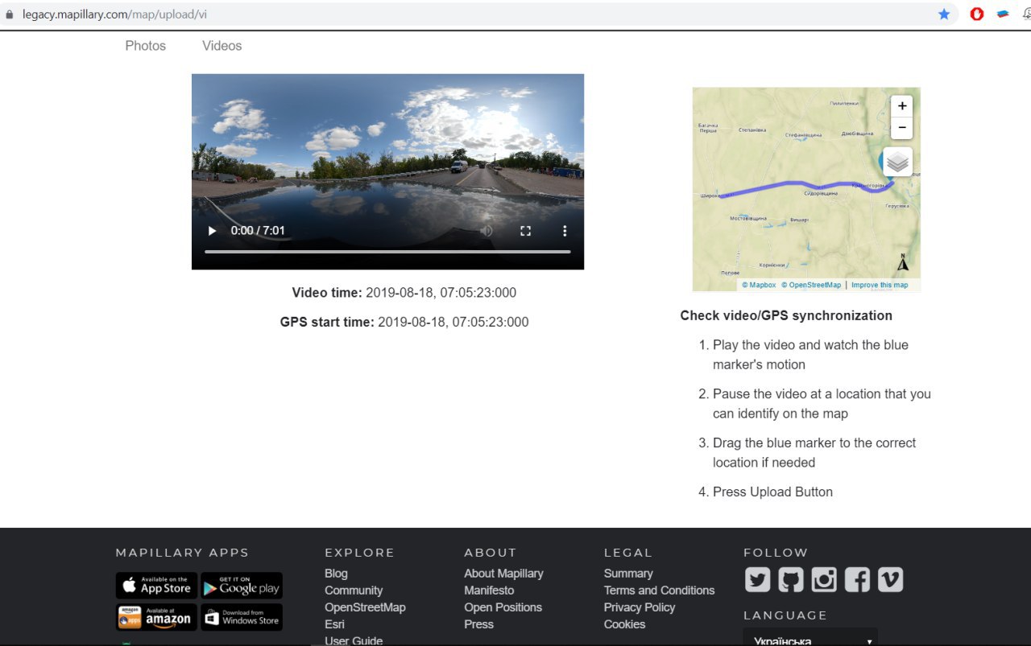Click the GPS start time value text
1031x646 pixels.
coord(453,323)
